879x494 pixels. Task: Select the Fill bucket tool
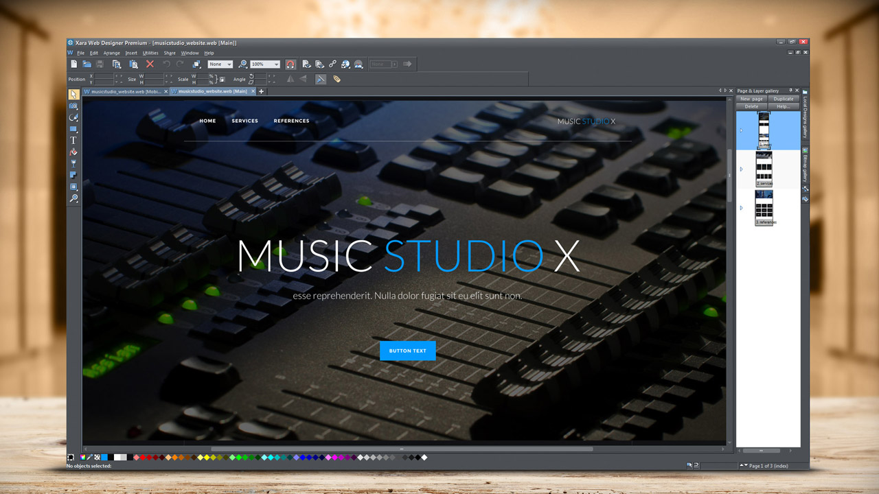[x=73, y=152]
